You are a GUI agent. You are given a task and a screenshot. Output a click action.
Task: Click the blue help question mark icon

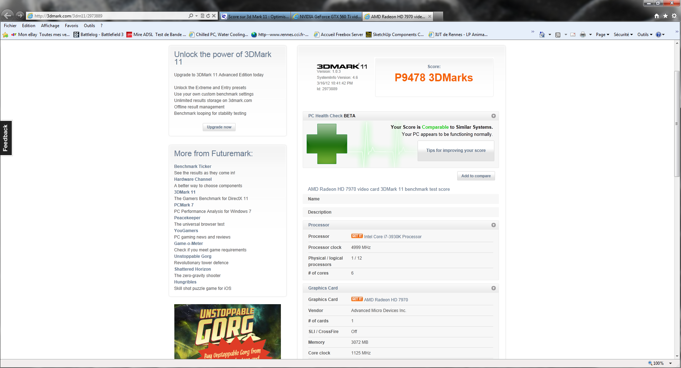tap(659, 35)
